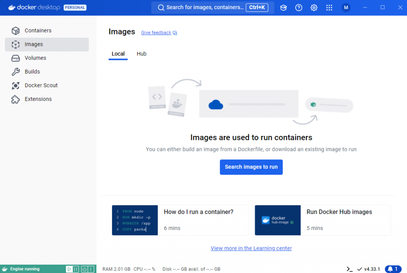
Task: Click the Engine running status
Action: 25,269
